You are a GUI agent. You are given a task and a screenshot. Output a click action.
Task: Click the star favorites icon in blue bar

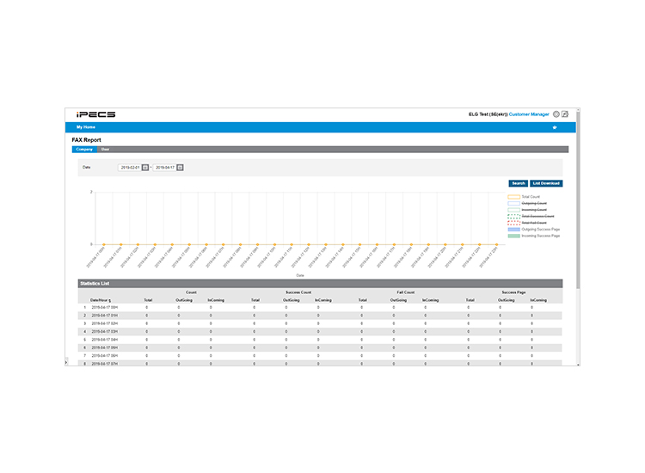555,127
